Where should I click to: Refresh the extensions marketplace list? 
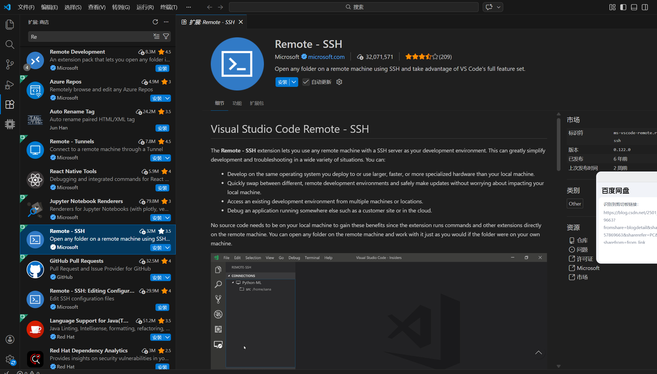point(155,22)
